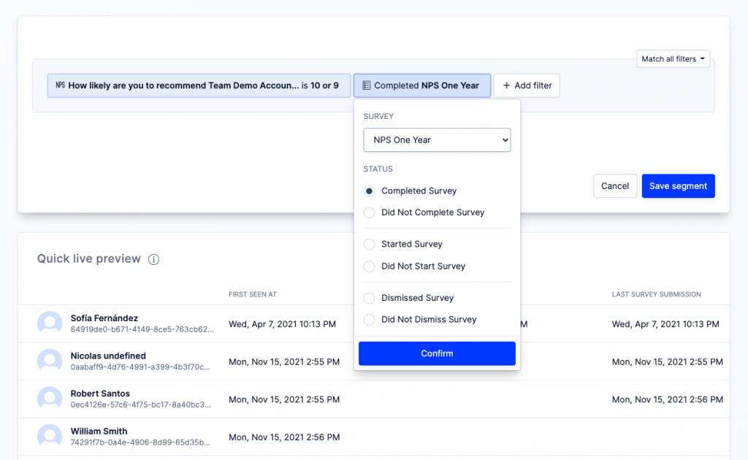Choose the Started Survey radio button
This screenshot has width=748, height=460.
tap(369, 245)
